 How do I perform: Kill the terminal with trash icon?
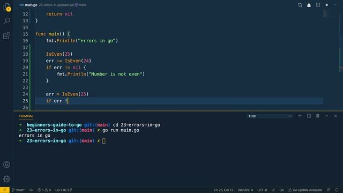pyautogui.click(x=318, y=116)
